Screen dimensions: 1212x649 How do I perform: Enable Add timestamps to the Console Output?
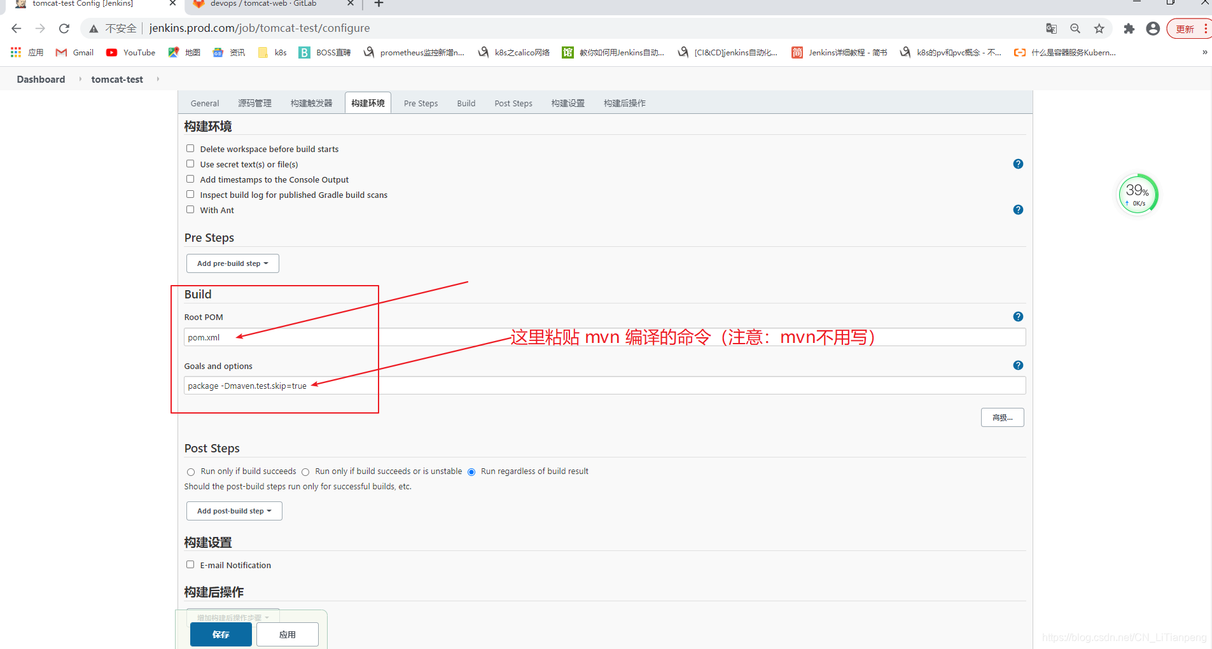click(190, 179)
